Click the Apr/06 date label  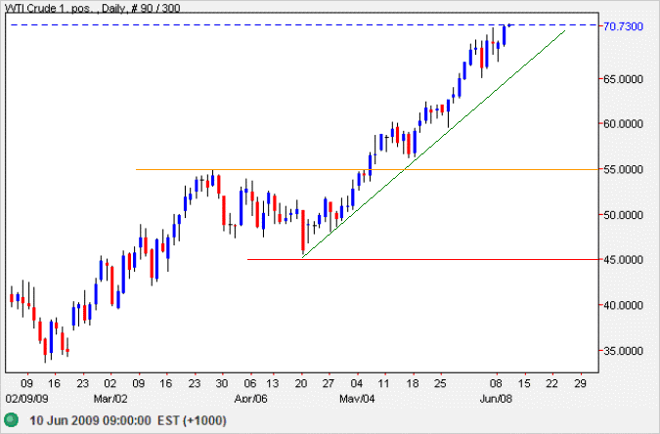[250, 399]
